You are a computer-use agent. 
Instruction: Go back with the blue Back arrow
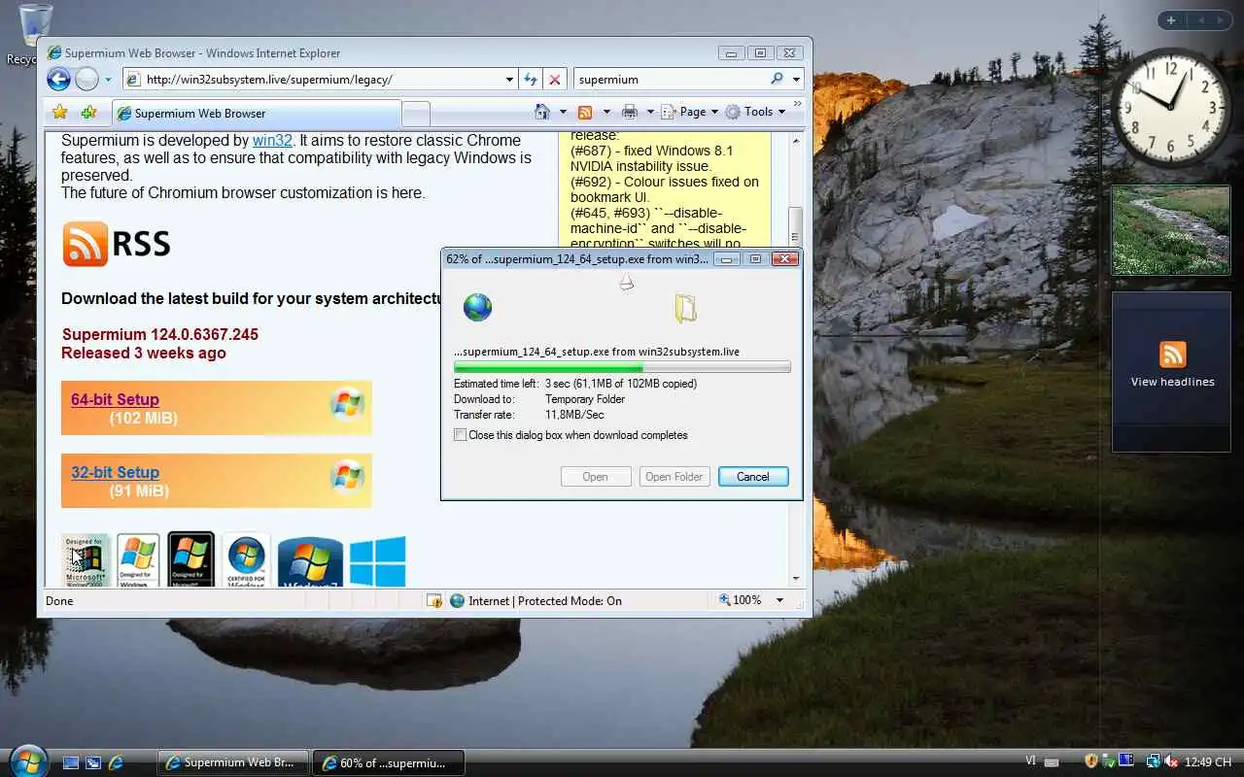coord(58,79)
